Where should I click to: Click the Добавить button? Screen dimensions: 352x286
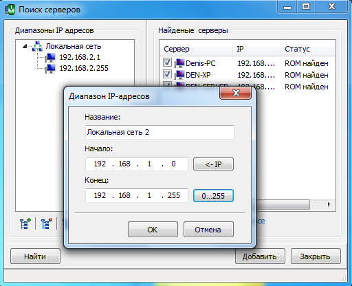pos(260,256)
